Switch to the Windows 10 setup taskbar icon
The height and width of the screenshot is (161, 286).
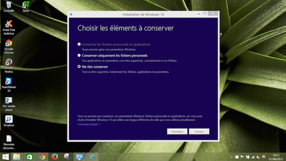coord(92,157)
